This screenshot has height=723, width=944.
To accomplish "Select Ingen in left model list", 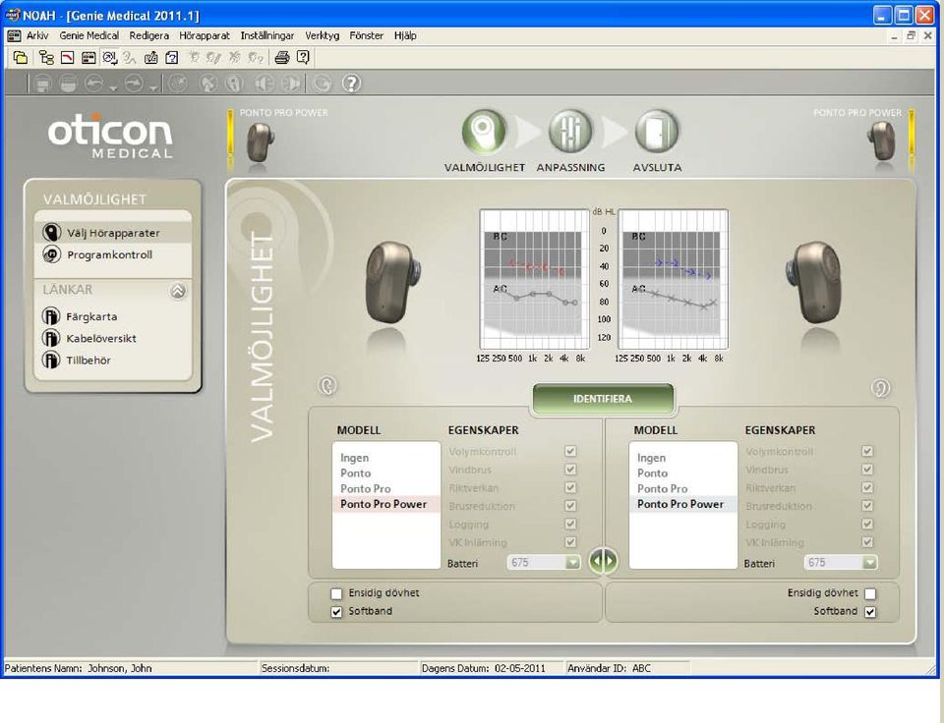I will tap(386, 458).
